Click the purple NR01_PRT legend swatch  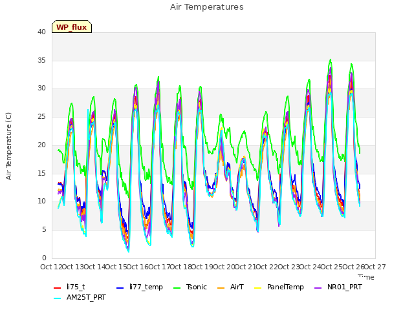click(x=318, y=287)
